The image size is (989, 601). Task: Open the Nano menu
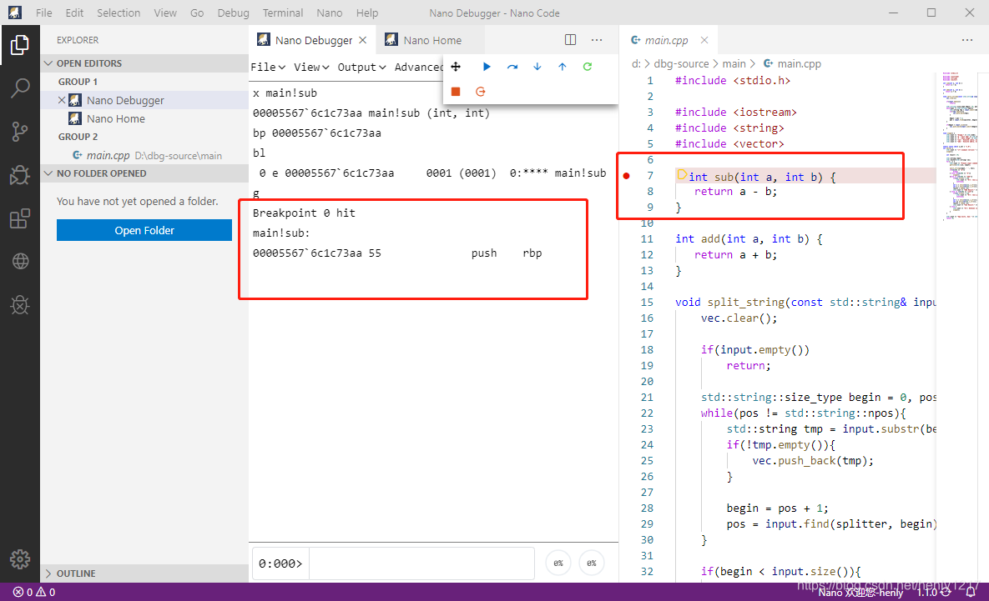pos(329,13)
